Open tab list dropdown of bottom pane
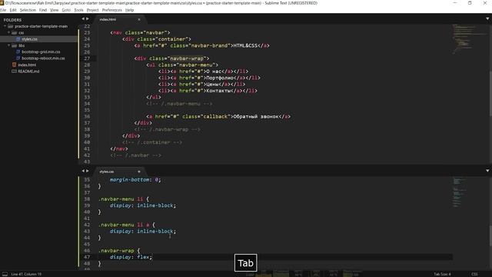Screen dimensions: 492x277 (487, 171)
